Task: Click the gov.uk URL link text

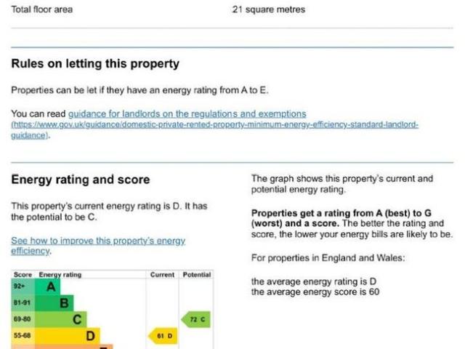Action: pos(214,125)
